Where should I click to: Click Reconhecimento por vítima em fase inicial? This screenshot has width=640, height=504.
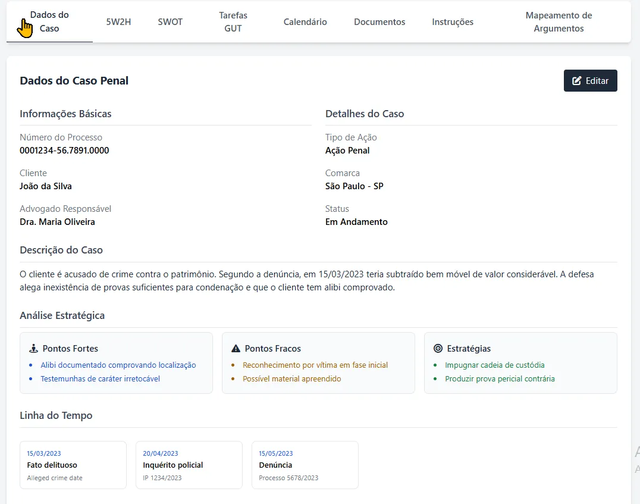(x=315, y=365)
